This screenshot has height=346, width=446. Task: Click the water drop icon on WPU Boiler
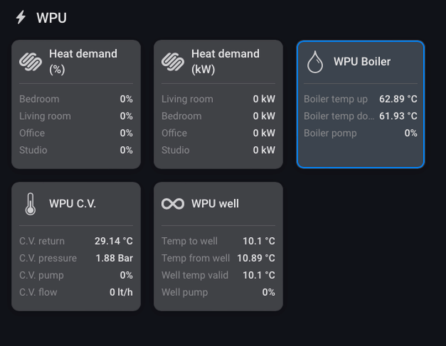tap(315, 62)
